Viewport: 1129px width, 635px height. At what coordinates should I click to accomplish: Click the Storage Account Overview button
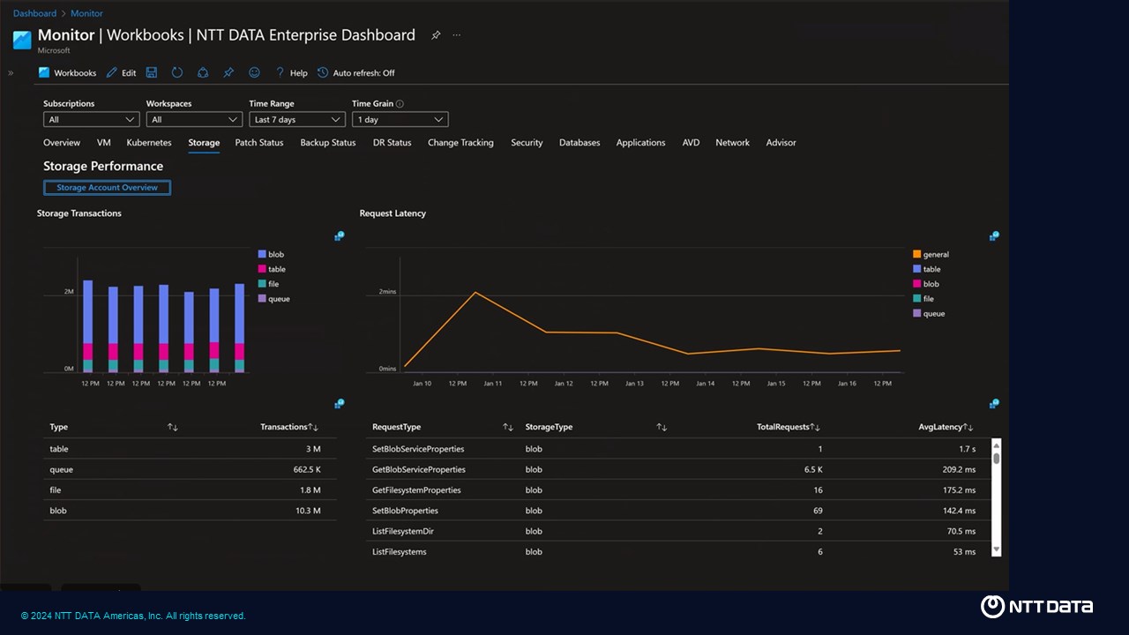pyautogui.click(x=107, y=188)
